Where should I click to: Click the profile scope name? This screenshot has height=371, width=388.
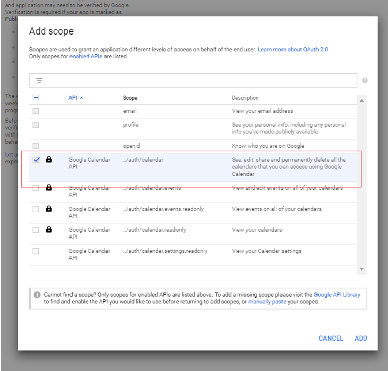pos(131,125)
